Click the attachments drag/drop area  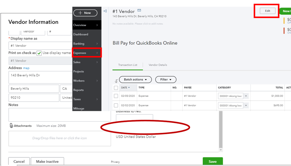point(60,138)
